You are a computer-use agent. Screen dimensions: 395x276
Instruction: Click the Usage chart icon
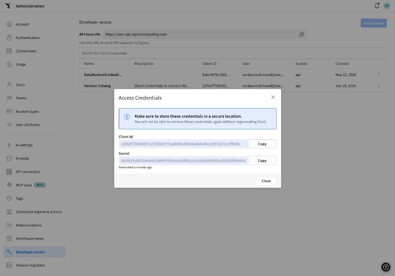[x=9, y=64]
